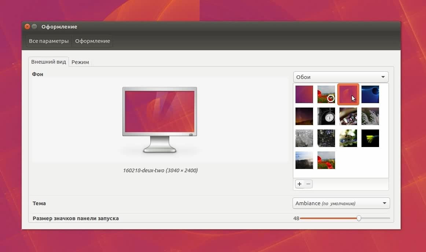
Task: Choose the blue planet wallpaper thumbnail
Action: pyautogui.click(x=370, y=94)
